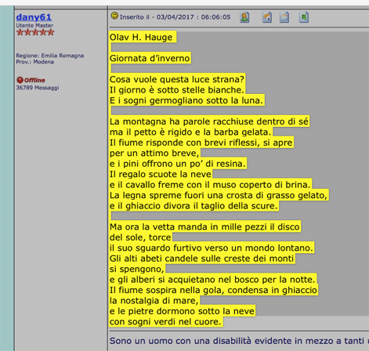Click line del sole, torce
Viewport: 369px width, 351px height.
pyautogui.click(x=140, y=237)
